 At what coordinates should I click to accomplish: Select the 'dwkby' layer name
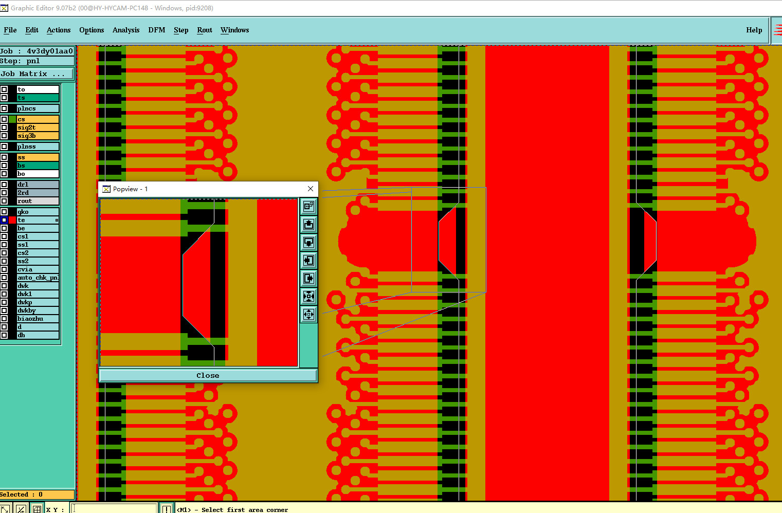click(x=38, y=310)
